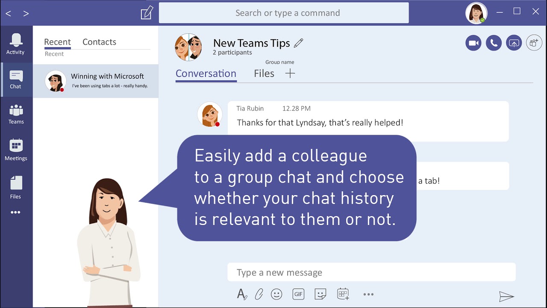Screen dimensions: 547x308
Task: Share your screen
Action: 514,43
